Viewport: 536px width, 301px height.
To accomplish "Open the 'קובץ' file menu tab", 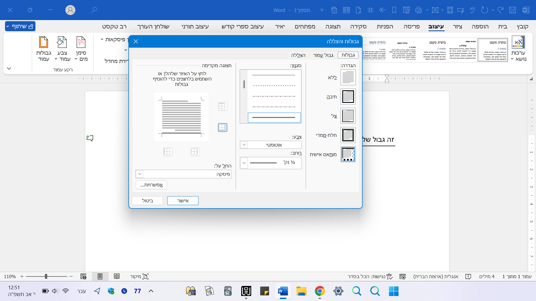I will coord(522,26).
